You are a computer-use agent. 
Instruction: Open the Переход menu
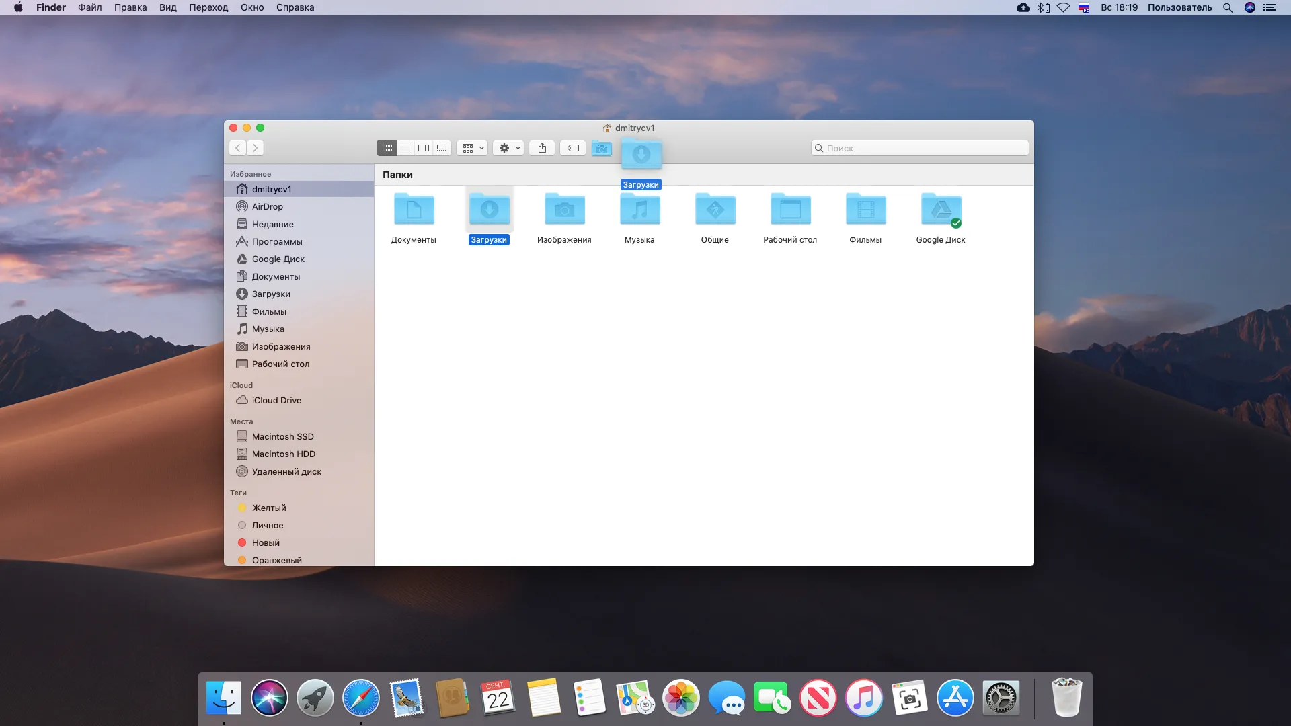click(208, 7)
